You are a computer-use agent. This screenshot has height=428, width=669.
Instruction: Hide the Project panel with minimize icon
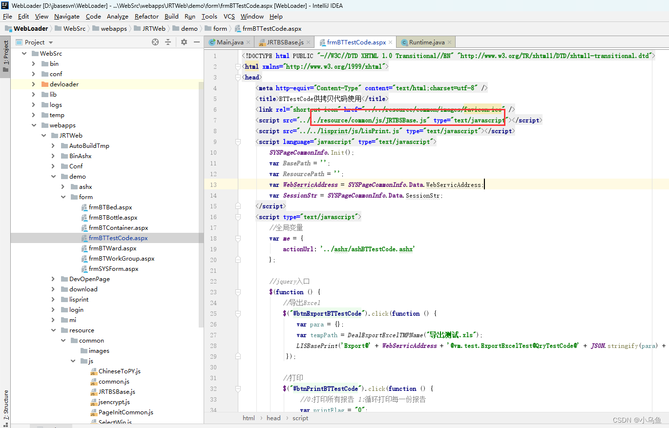coord(197,42)
